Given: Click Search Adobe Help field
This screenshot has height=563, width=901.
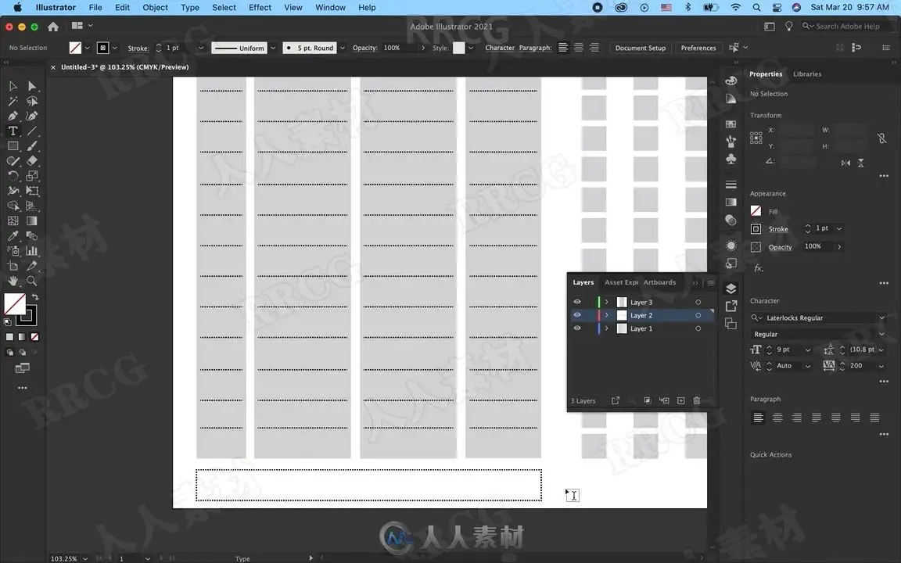Looking at the screenshot, I should pos(848,26).
